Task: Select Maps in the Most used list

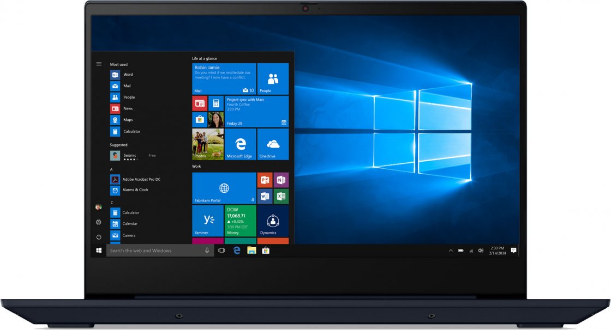Action: [128, 120]
